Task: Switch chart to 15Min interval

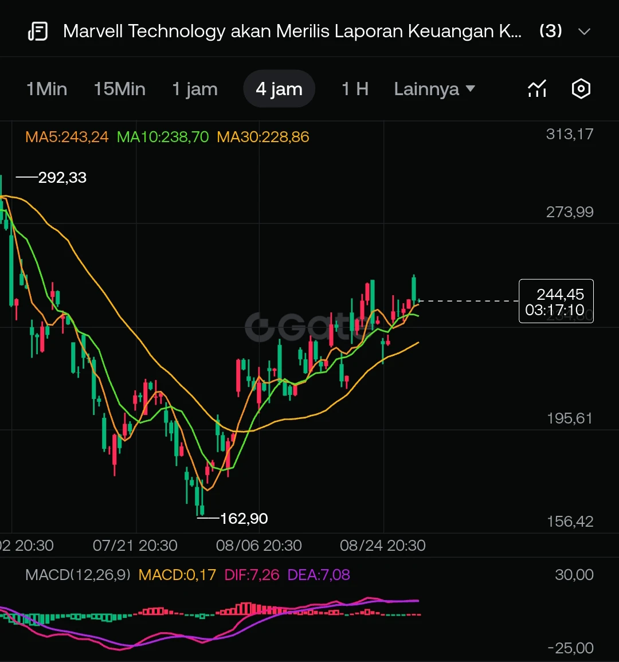Action: point(119,89)
